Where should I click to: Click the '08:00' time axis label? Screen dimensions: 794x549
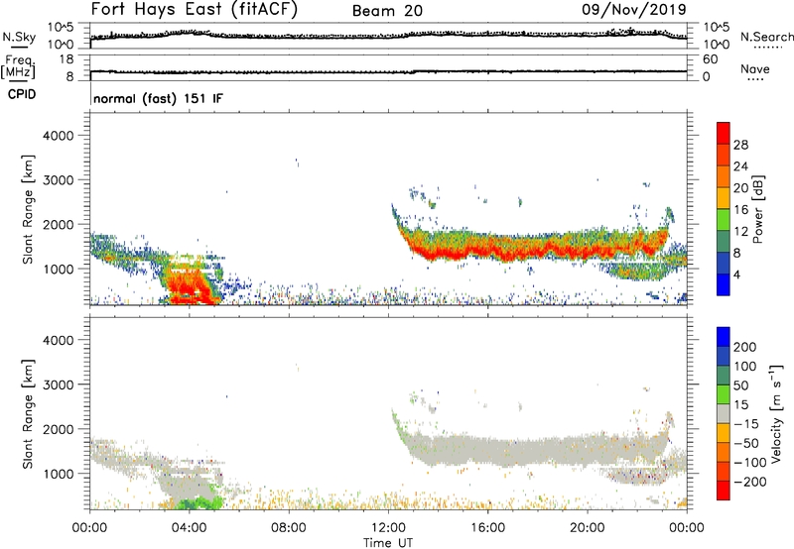coord(289,528)
